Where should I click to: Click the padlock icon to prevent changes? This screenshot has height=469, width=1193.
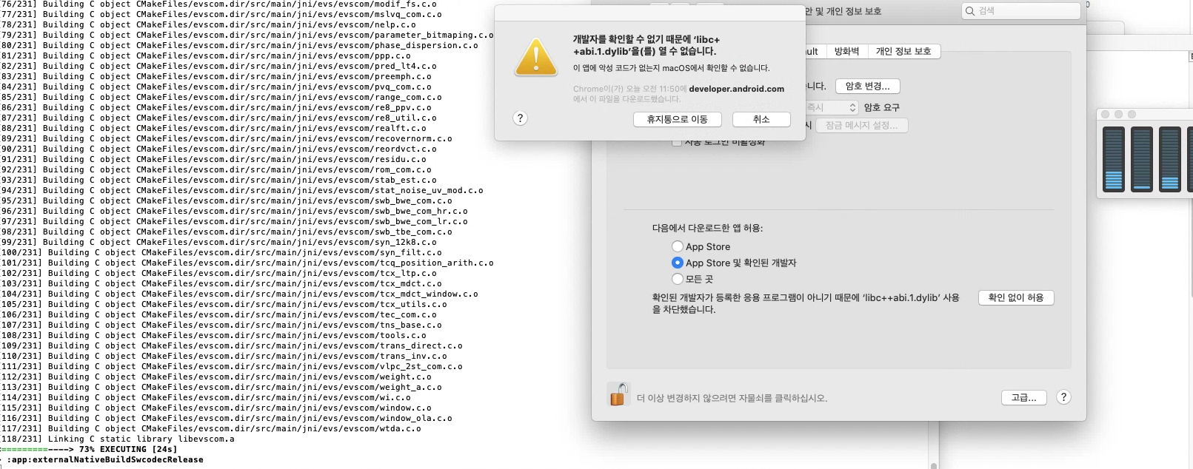(618, 394)
